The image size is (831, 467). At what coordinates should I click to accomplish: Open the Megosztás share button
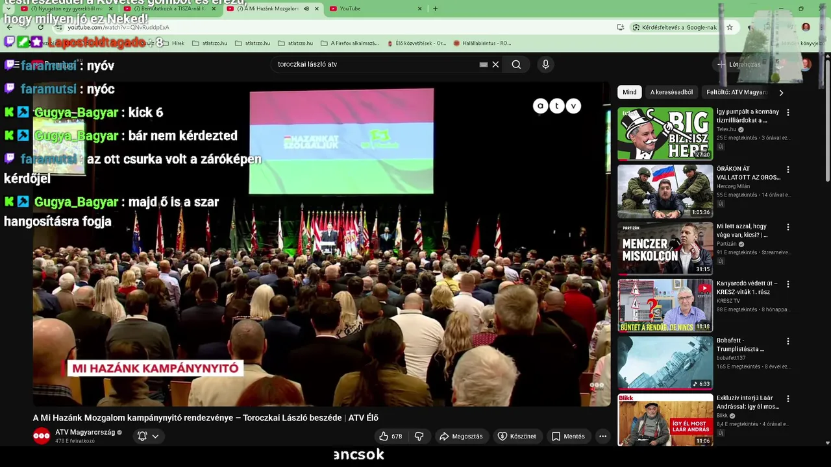pos(461,437)
